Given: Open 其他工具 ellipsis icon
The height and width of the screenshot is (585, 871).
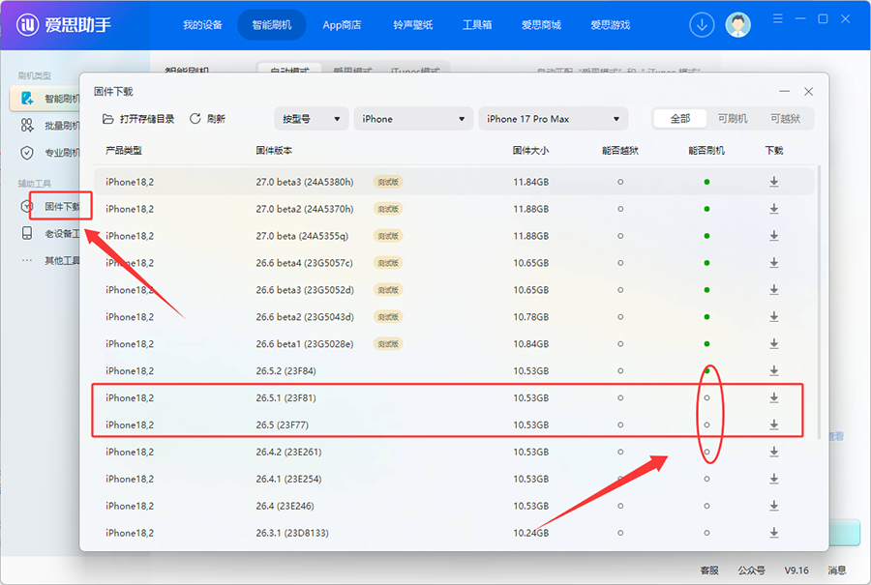Looking at the screenshot, I should [27, 260].
